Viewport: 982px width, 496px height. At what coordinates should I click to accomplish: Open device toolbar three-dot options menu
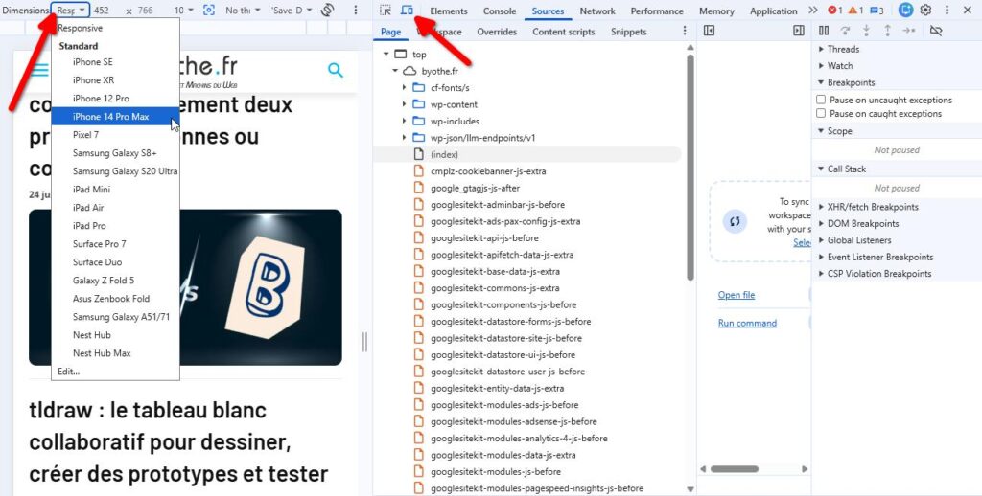[356, 10]
